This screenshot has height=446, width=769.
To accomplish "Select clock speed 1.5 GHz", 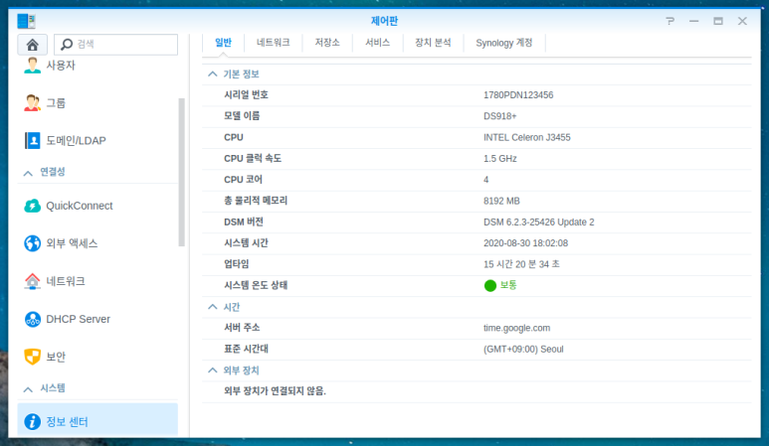I will (499, 159).
